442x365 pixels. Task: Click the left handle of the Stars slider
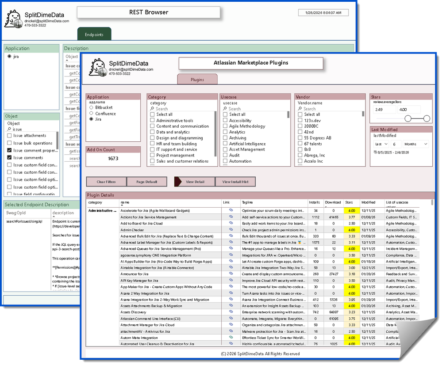point(408,118)
